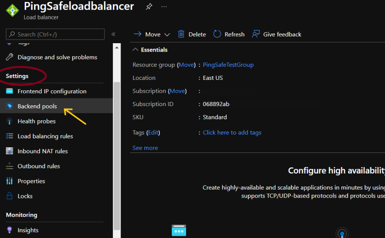
Task: Delete the load balancer
Action: 192,34
